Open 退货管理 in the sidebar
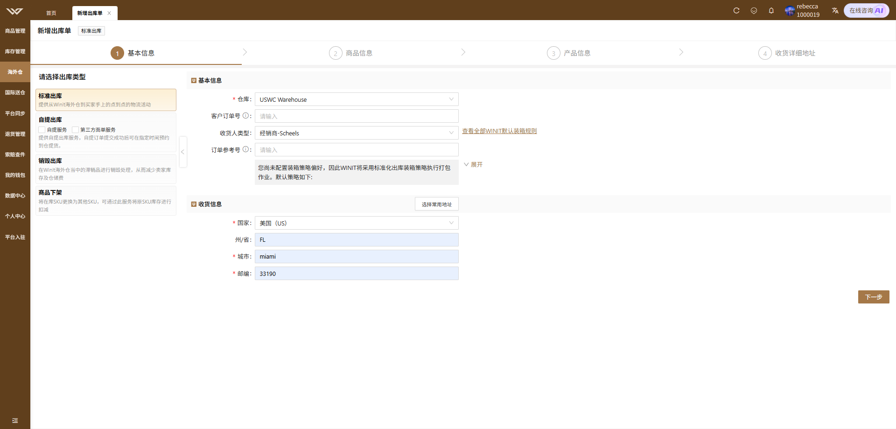Viewport: 896px width, 429px height. click(15, 134)
